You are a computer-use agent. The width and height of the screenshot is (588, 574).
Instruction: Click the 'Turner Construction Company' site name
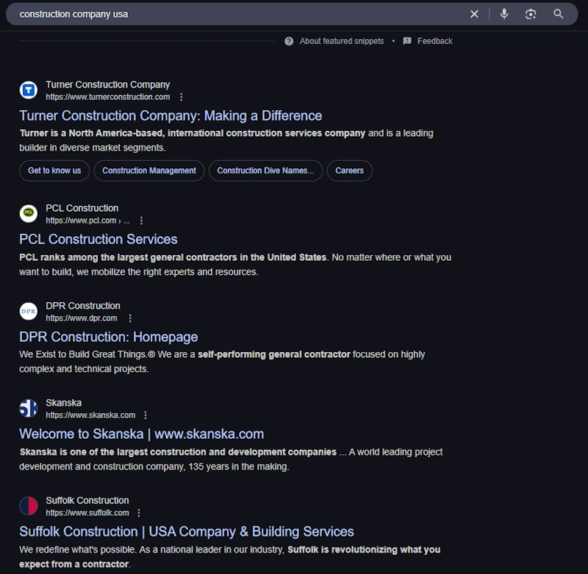click(x=107, y=85)
